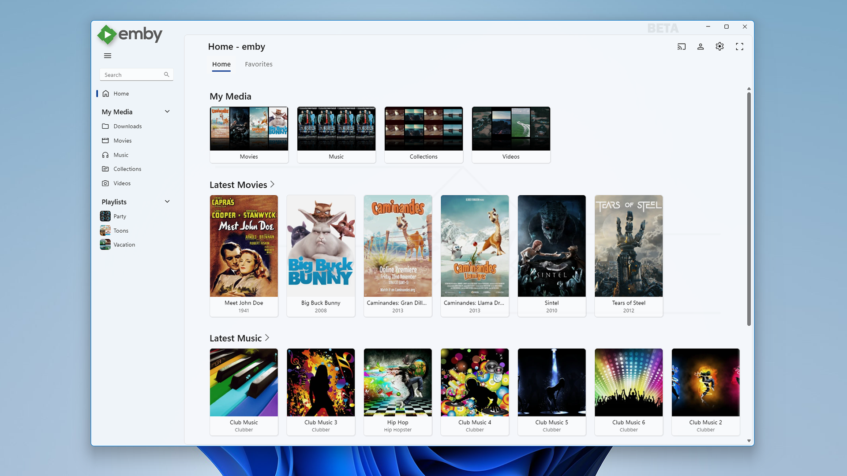This screenshot has height=476, width=847.
Task: Open the Music library card
Action: click(x=336, y=135)
